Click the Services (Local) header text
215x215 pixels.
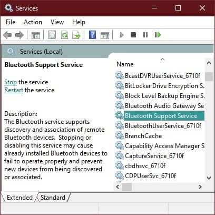pyautogui.click(x=41, y=52)
